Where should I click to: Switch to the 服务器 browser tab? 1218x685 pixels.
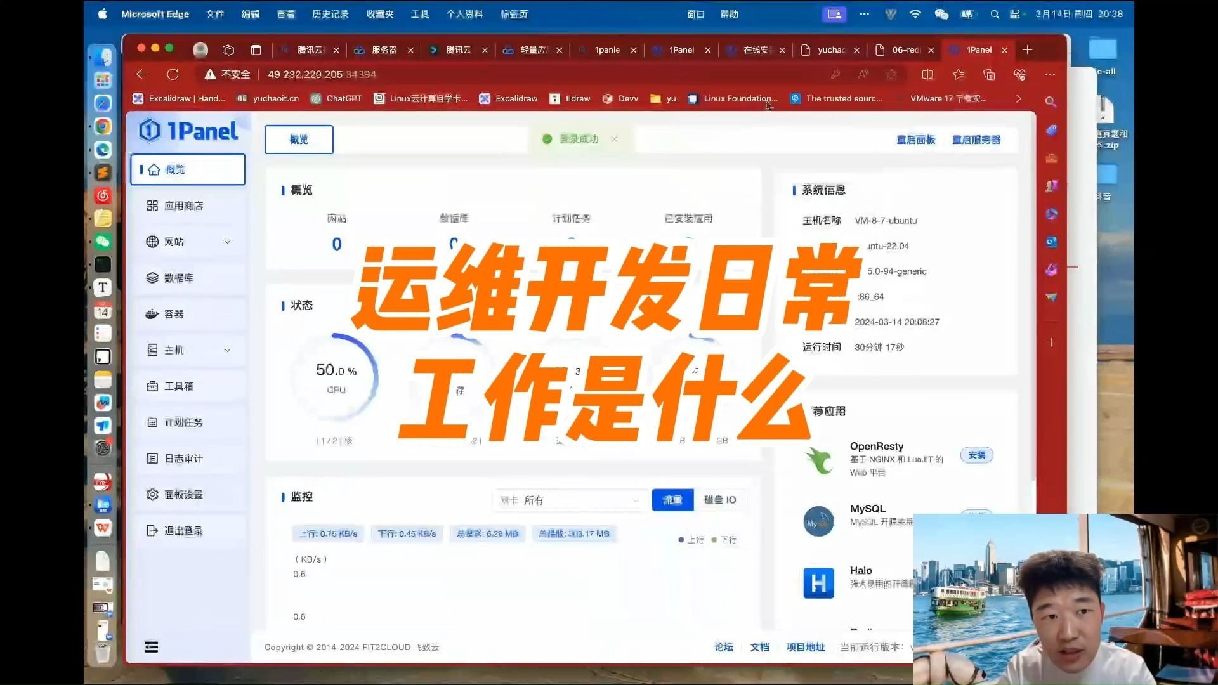pyautogui.click(x=384, y=49)
